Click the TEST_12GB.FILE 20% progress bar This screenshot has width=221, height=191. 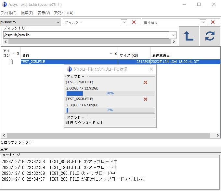point(110,93)
